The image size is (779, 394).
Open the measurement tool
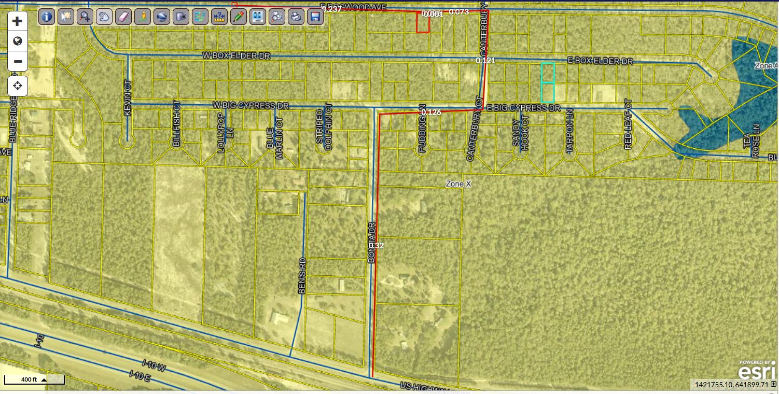tap(218, 17)
